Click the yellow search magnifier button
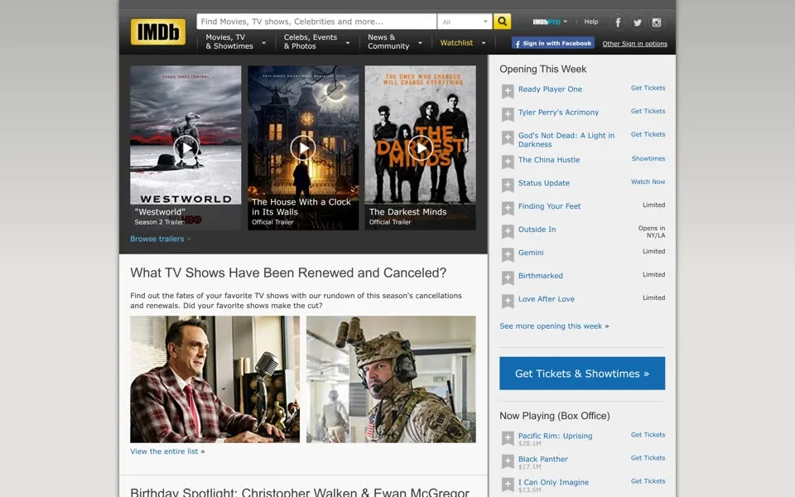Image resolution: width=795 pixels, height=497 pixels. click(x=502, y=22)
